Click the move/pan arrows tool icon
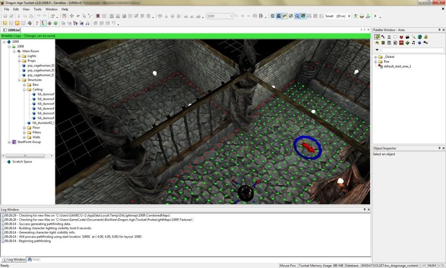Viewport: 446px width, 268px height. coord(71,16)
